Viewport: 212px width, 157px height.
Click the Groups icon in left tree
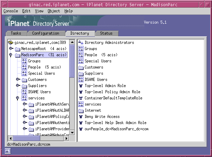coord(24,61)
